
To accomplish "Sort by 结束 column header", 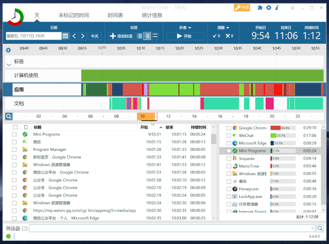I will pyautogui.click(x=176, y=127).
